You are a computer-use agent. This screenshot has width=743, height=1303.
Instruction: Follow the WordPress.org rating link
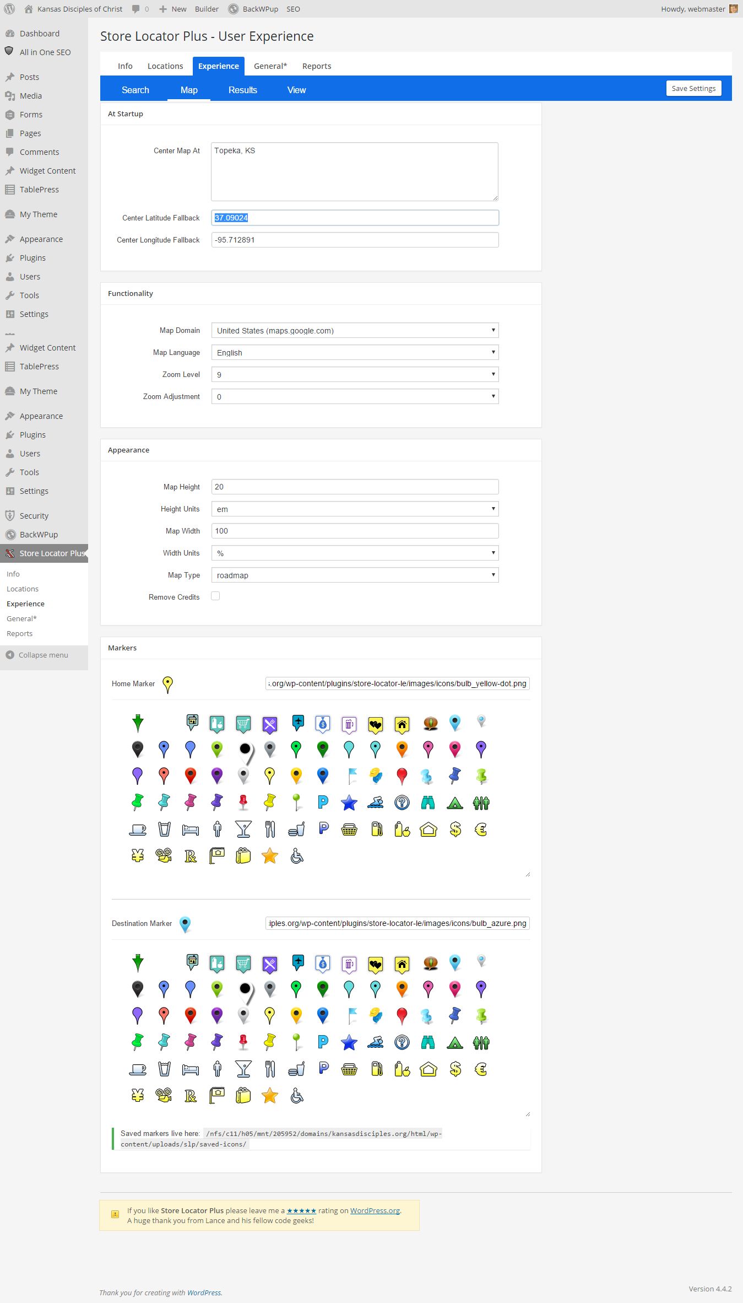(x=375, y=1210)
